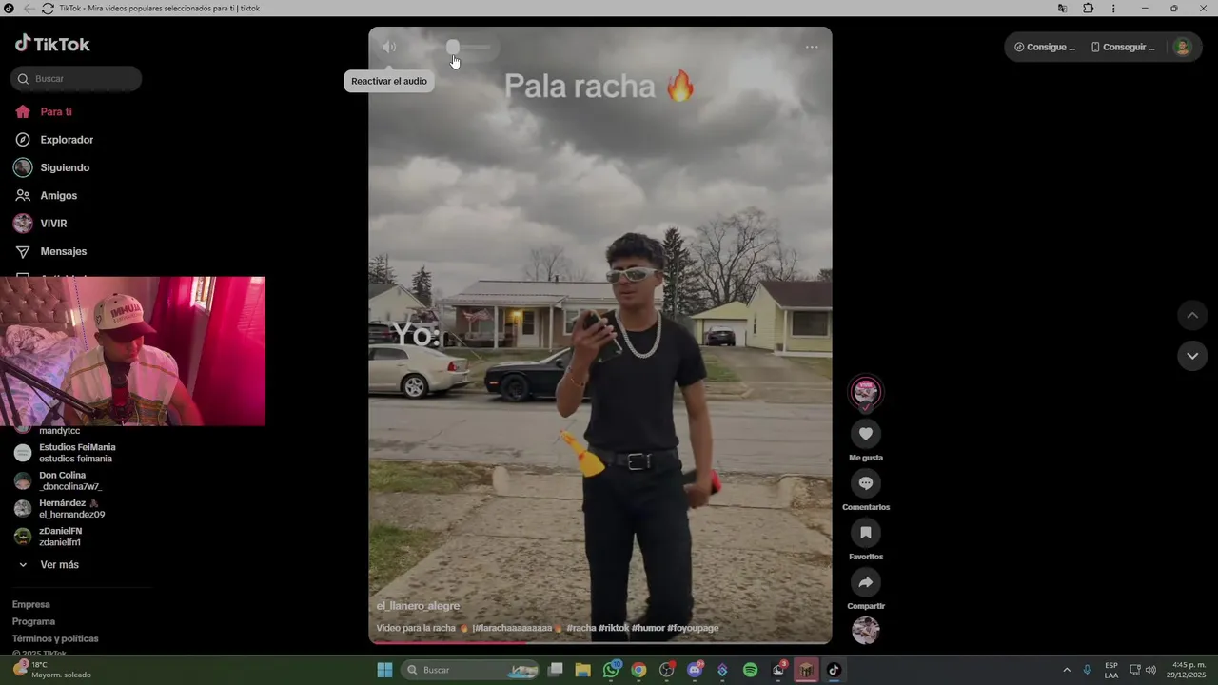The height and width of the screenshot is (685, 1218).
Task: Open the TikTok logo home link
Action: click(52, 44)
